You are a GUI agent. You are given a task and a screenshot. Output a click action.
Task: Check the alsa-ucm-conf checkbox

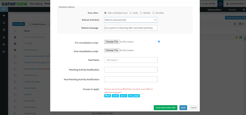pos(15,75)
